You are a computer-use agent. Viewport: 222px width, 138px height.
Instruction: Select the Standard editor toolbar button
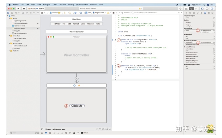coord(186,9)
